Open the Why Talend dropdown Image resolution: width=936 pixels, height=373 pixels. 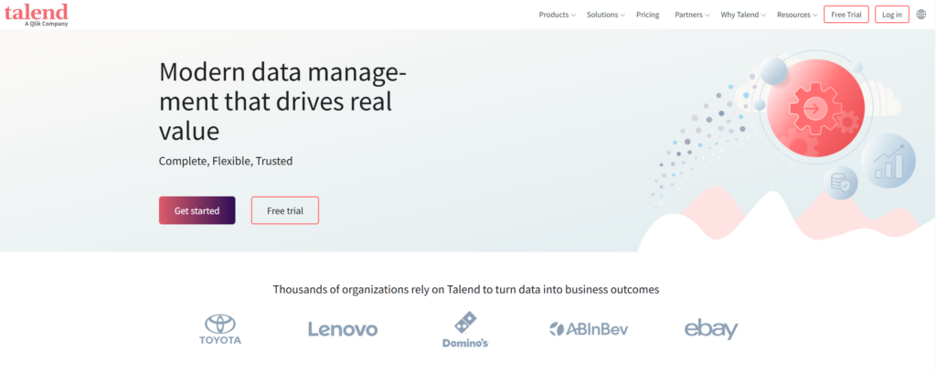coord(743,15)
